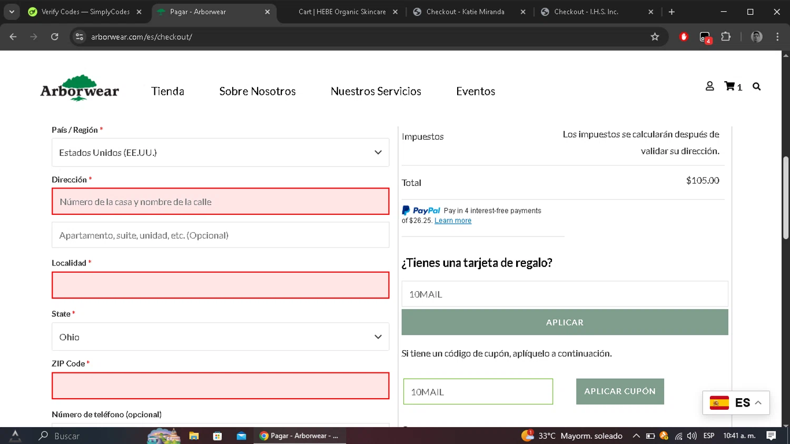Open site information icon in address bar
The height and width of the screenshot is (444, 790).
(x=80, y=36)
